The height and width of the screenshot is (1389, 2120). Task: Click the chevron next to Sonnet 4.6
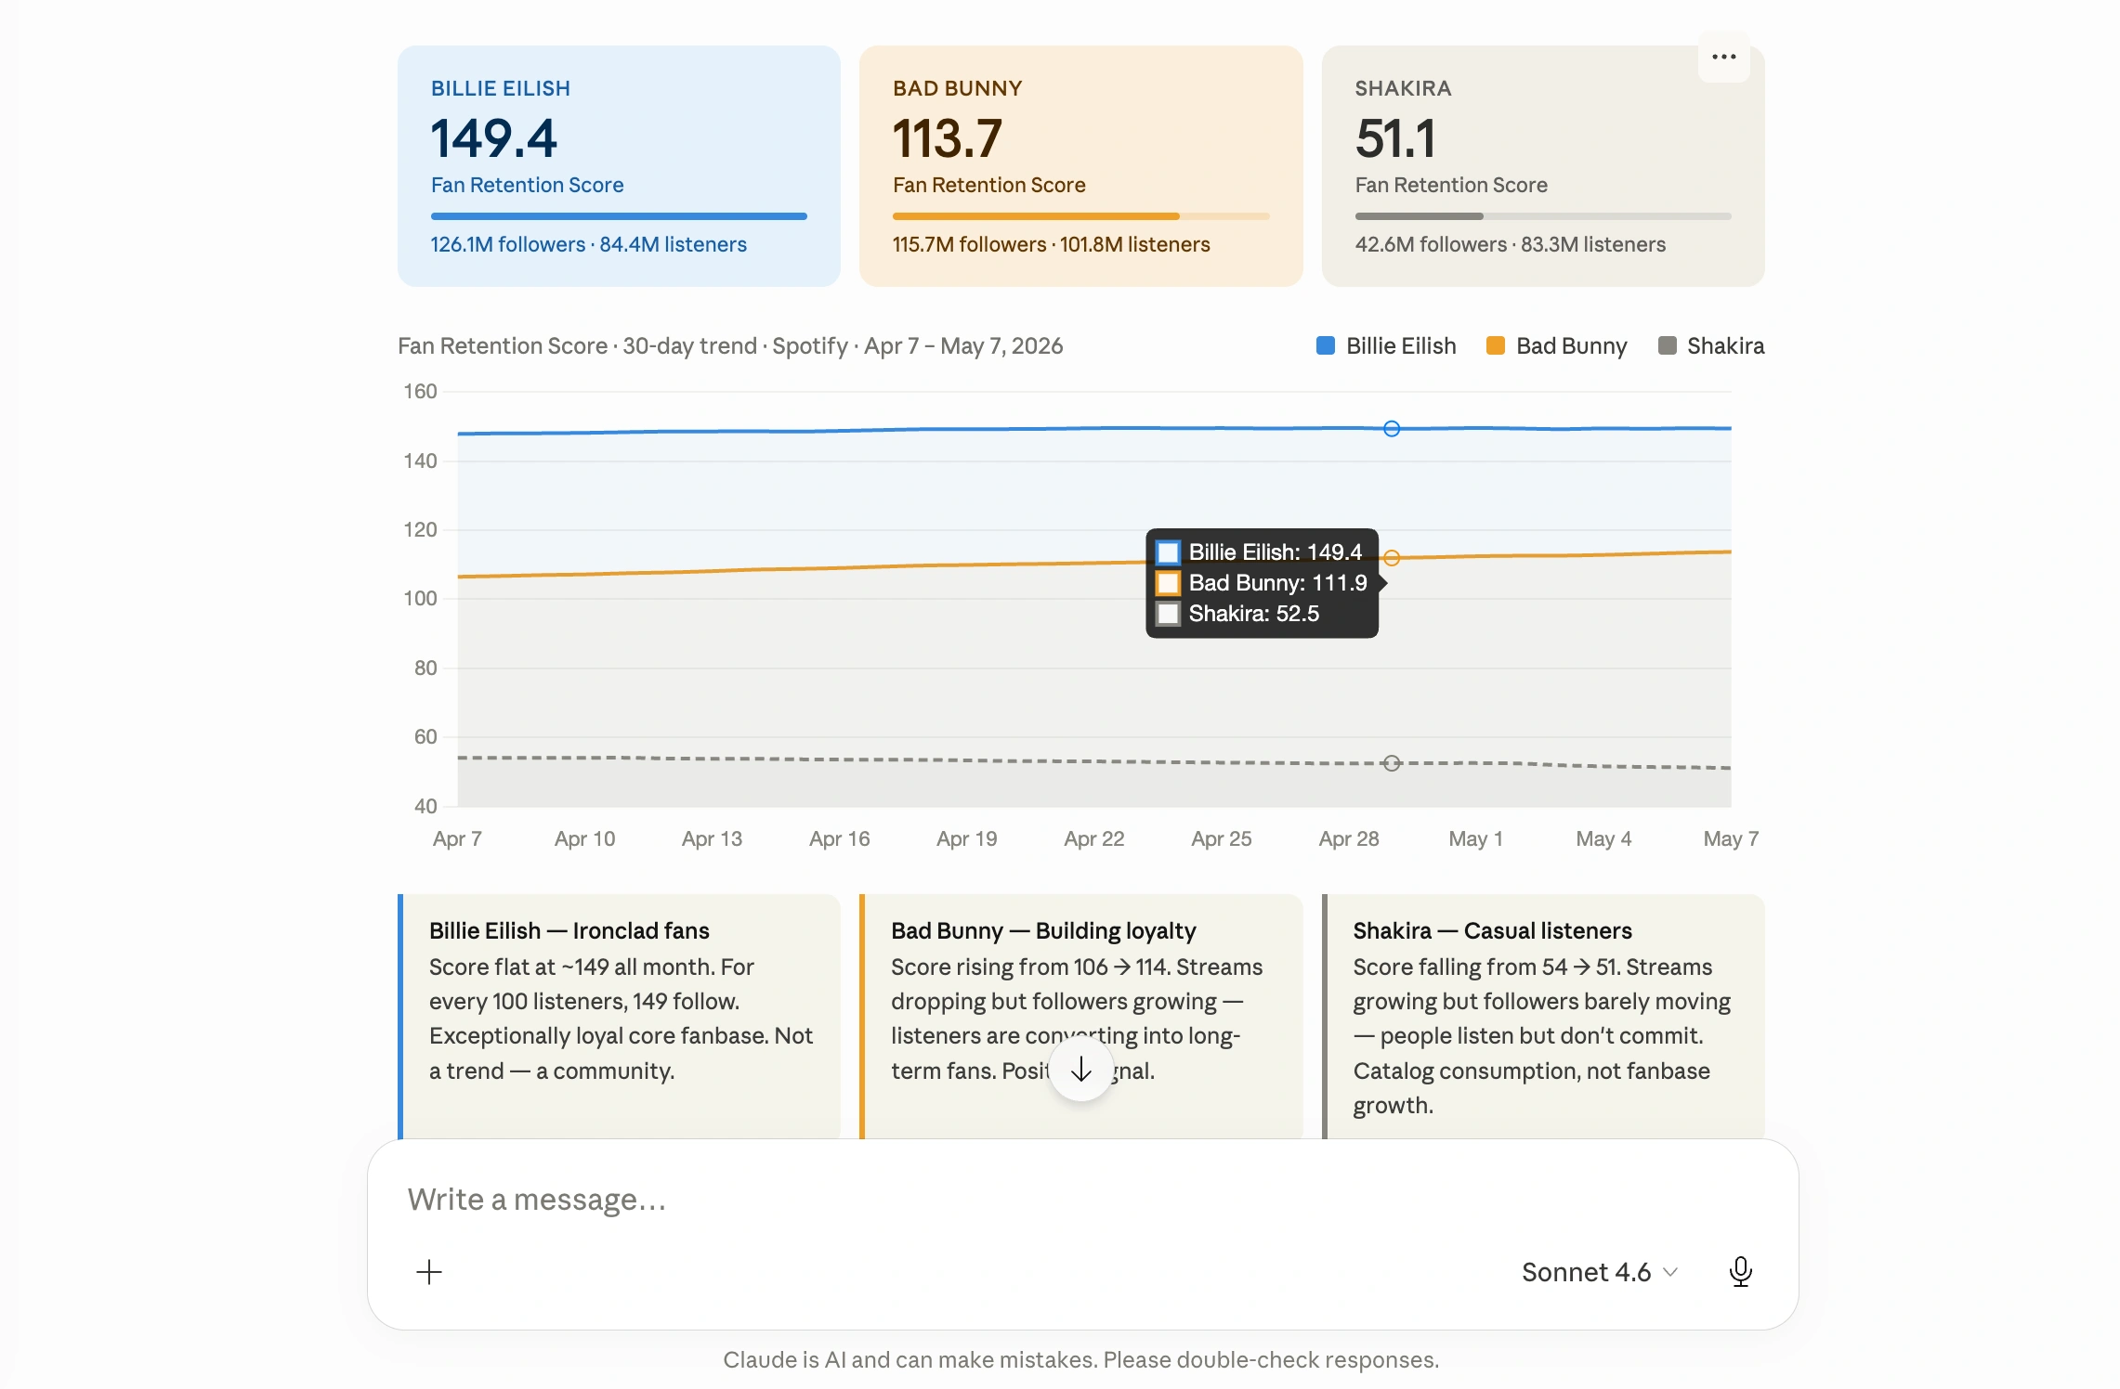[1669, 1272]
